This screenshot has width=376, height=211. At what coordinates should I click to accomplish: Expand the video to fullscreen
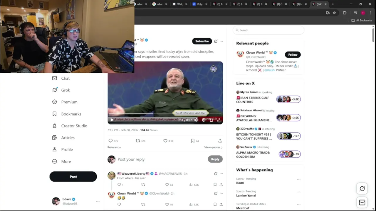(219, 120)
